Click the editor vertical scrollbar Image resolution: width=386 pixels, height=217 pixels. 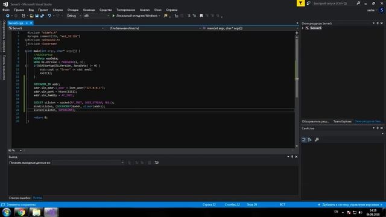297,91
